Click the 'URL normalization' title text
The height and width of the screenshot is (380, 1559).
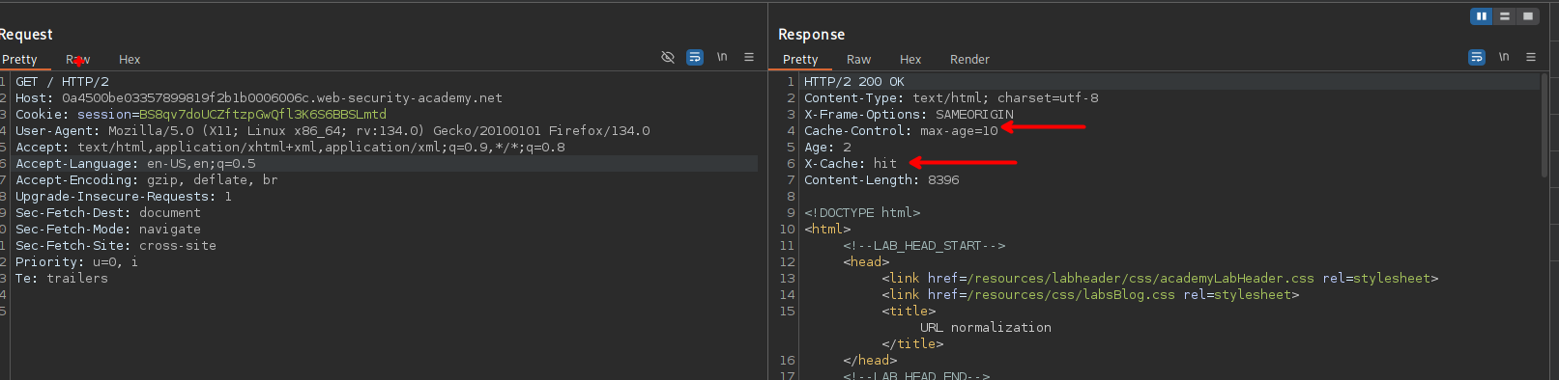coord(986,328)
